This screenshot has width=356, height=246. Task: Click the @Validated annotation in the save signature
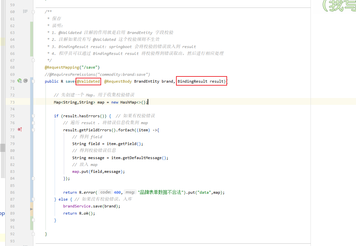pos(88,81)
